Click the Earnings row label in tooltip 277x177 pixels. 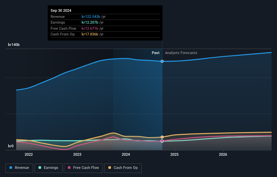[58, 22]
